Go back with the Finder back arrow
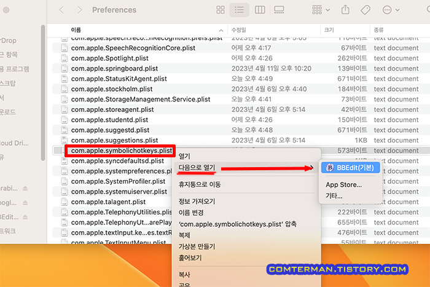Screen dimensions: 430x287 (61, 10)
